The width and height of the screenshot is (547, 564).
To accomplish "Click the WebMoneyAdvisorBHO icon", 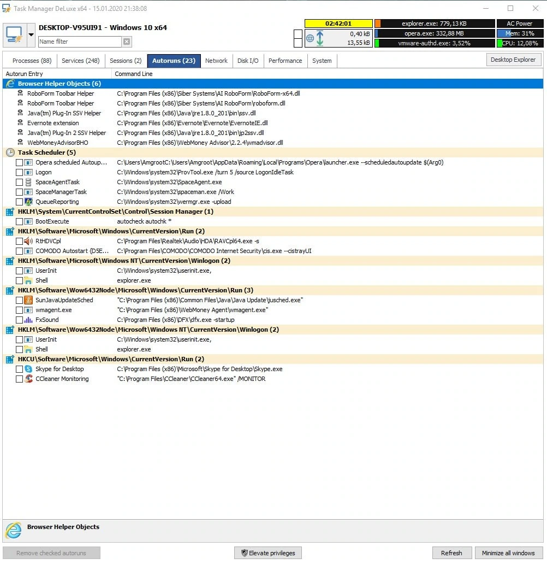I will pyautogui.click(x=21, y=143).
